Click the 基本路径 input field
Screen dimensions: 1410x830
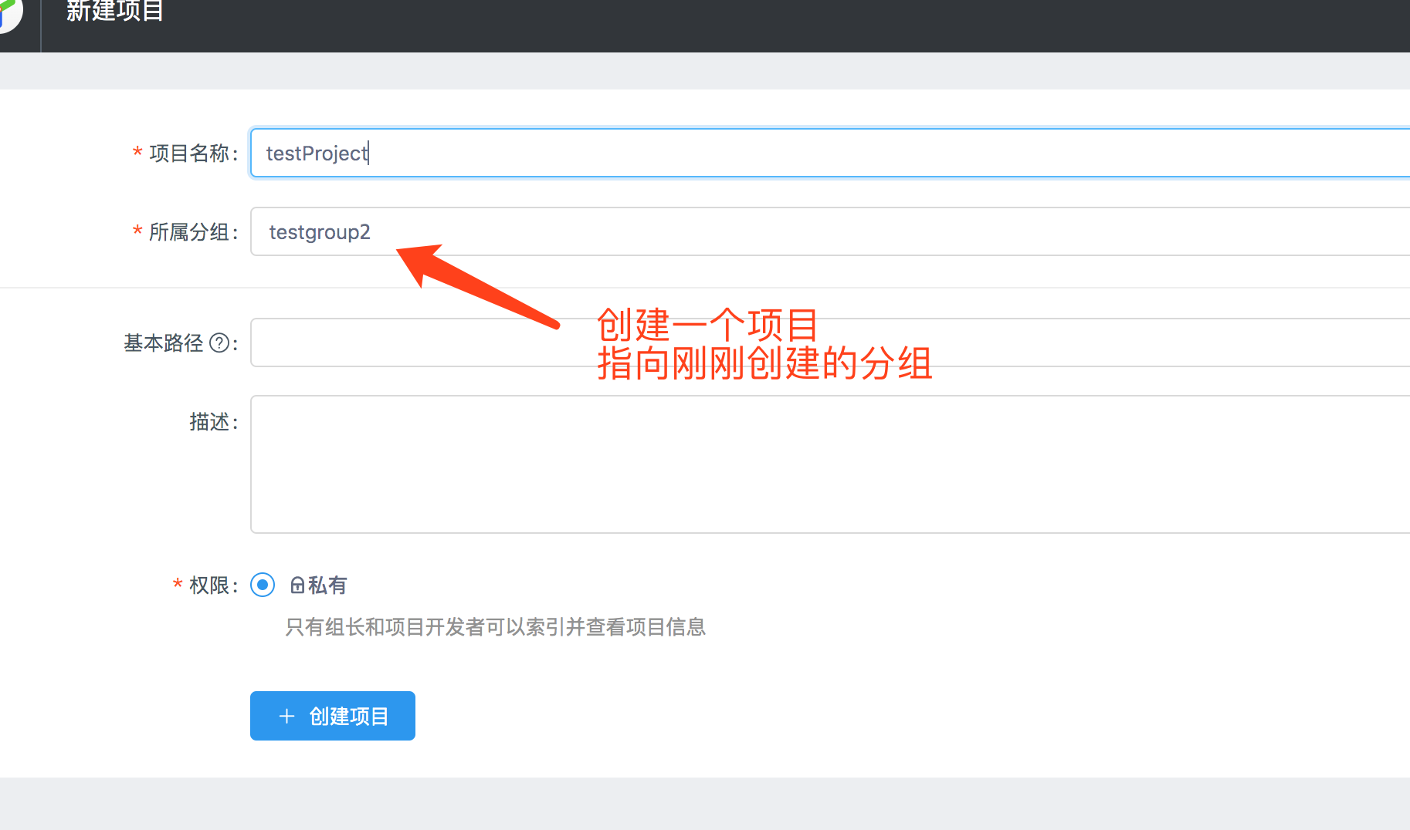[830, 342]
